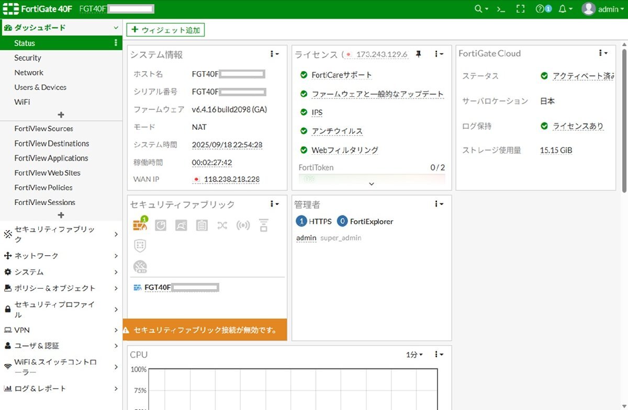This screenshot has width=628, height=410.
Task: Expand the FortiToken widget chevron
Action: (x=372, y=184)
